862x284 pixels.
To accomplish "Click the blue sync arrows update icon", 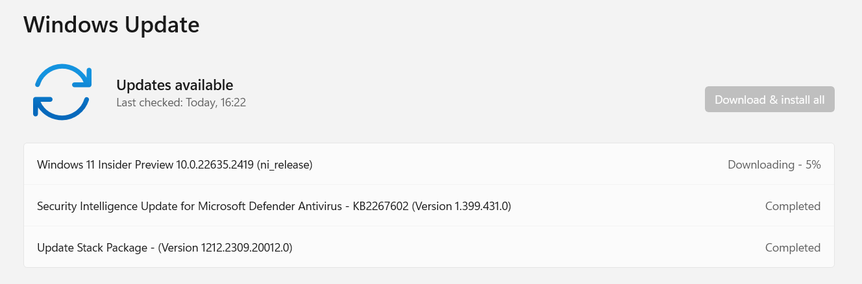I will (x=62, y=93).
